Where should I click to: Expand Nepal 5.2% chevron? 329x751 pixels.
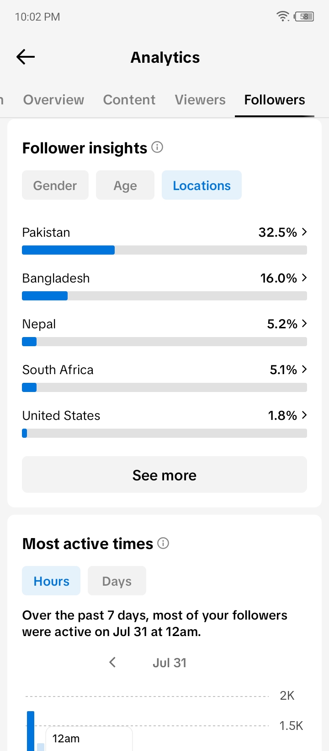[304, 324]
